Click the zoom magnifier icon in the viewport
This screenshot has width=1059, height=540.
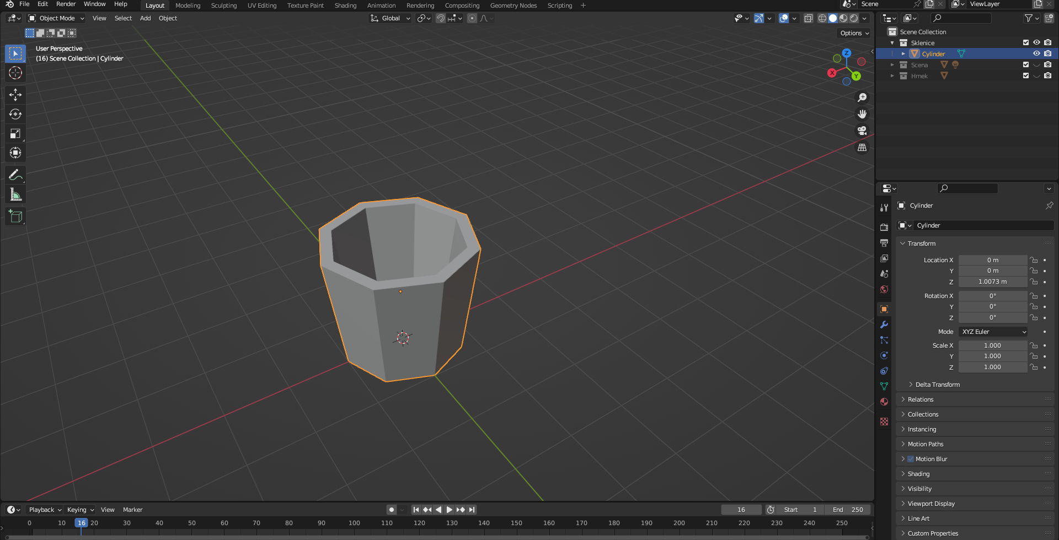coord(862,98)
